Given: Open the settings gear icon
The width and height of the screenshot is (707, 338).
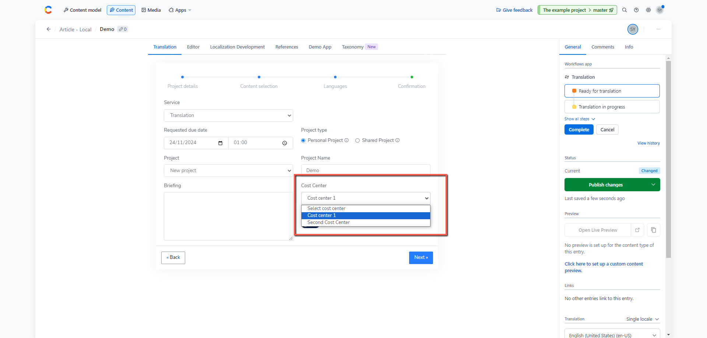Looking at the screenshot, I should tap(648, 10).
